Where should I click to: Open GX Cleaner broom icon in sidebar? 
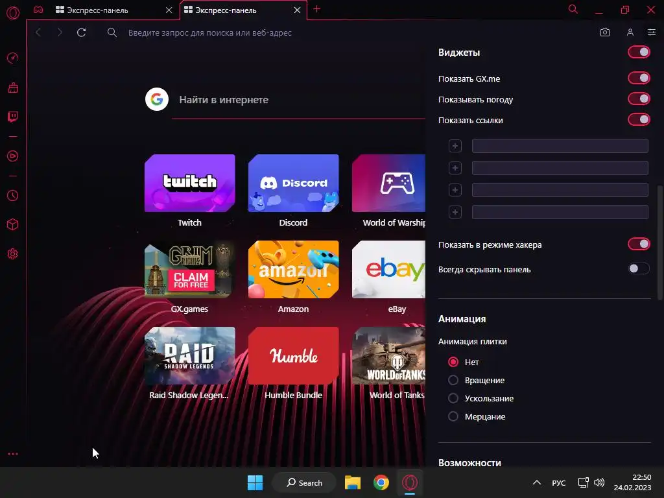pyautogui.click(x=13, y=88)
